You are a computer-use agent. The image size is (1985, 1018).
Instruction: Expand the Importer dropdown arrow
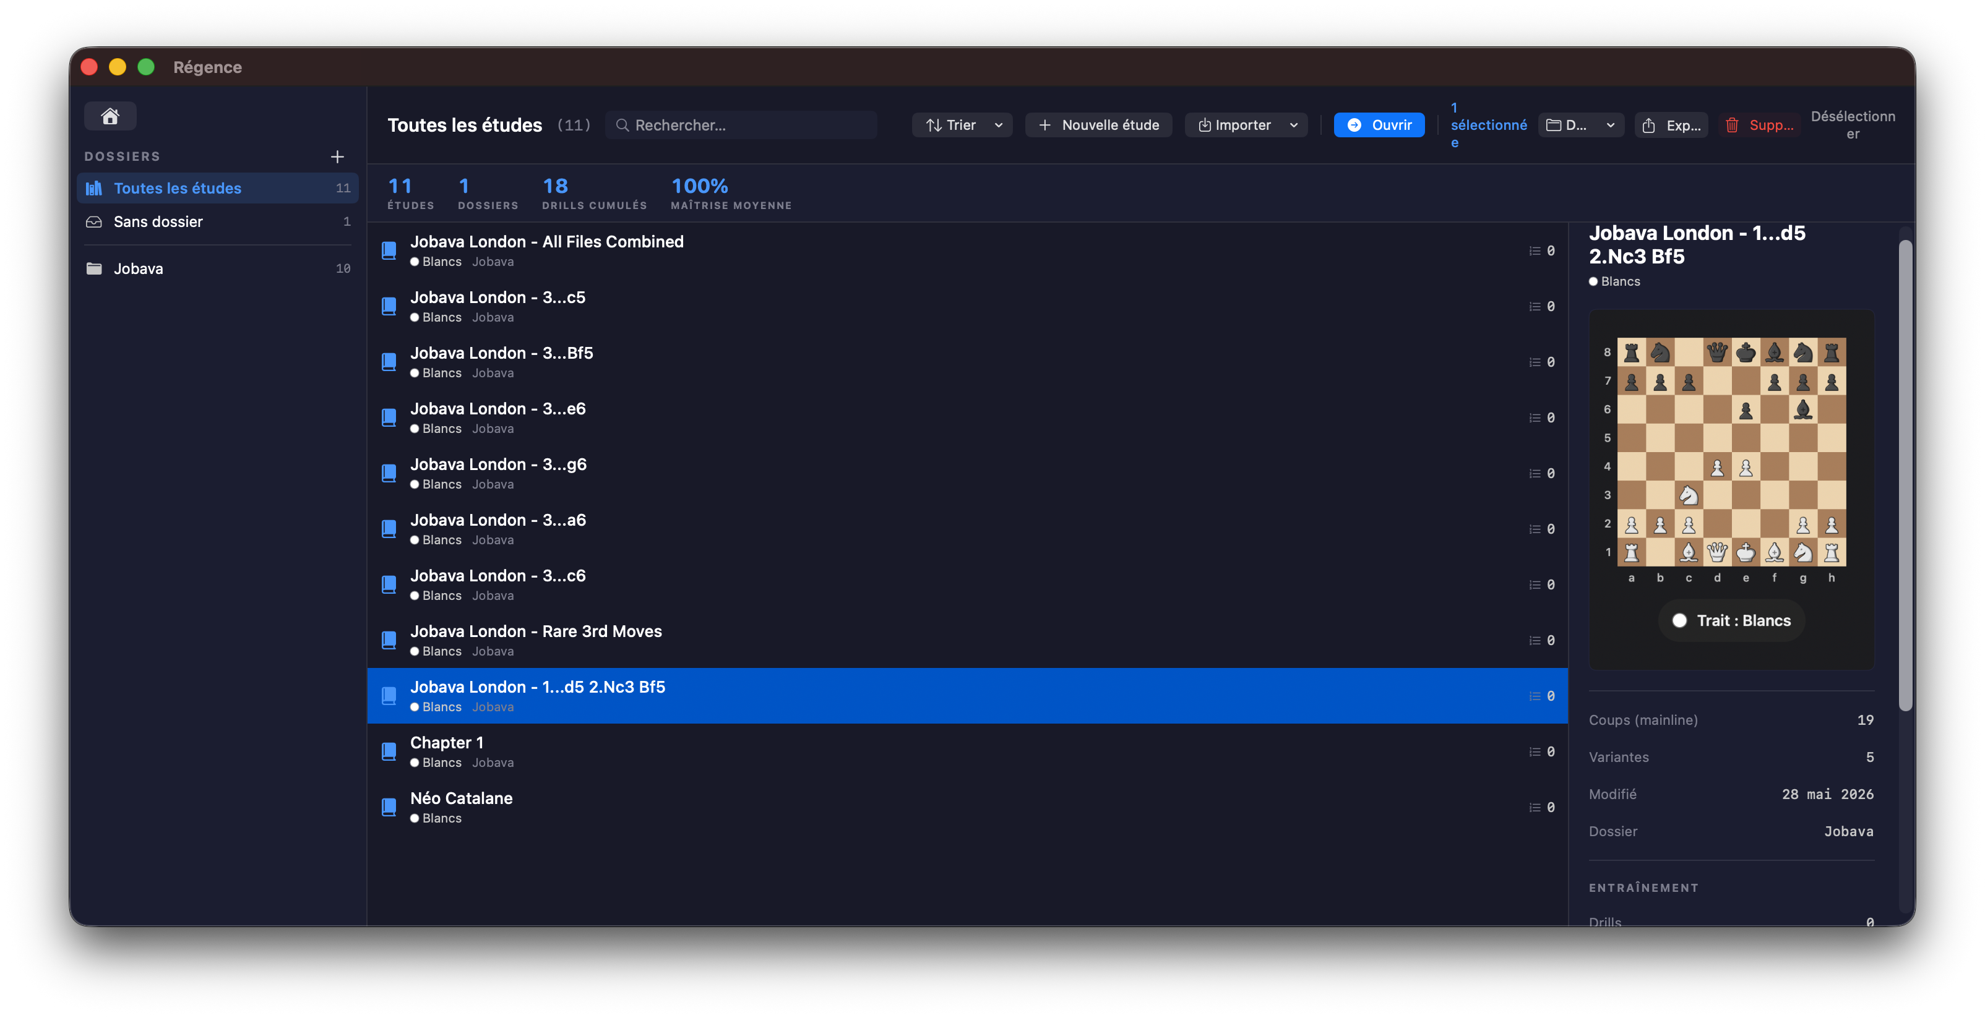tap(1294, 125)
